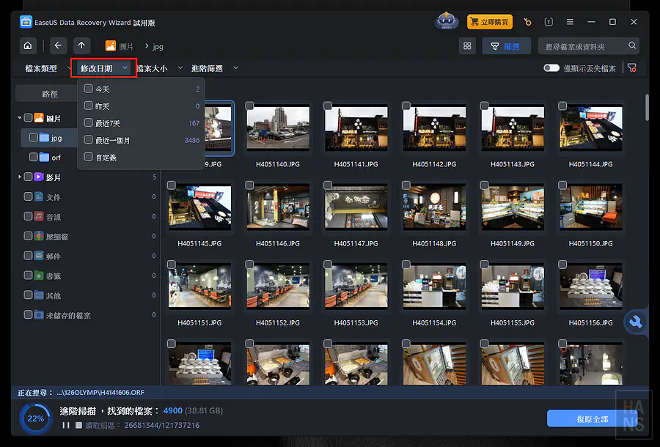Toggle the show only lost files switch
Viewport: 660px width, 447px height.
click(551, 68)
